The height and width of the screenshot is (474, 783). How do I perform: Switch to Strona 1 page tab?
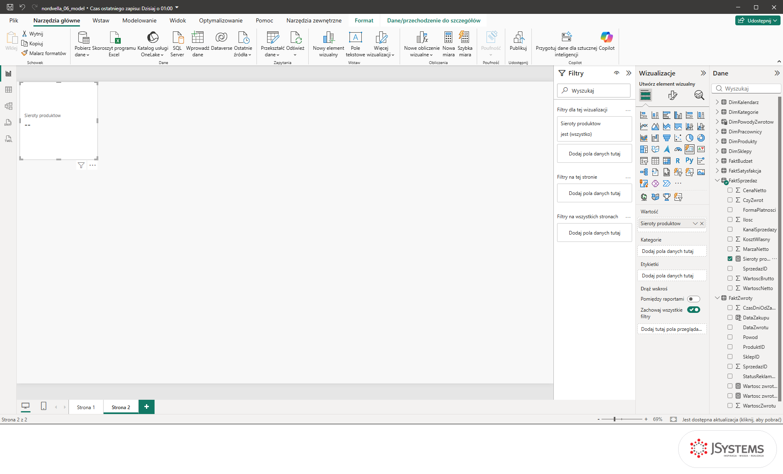click(x=86, y=407)
